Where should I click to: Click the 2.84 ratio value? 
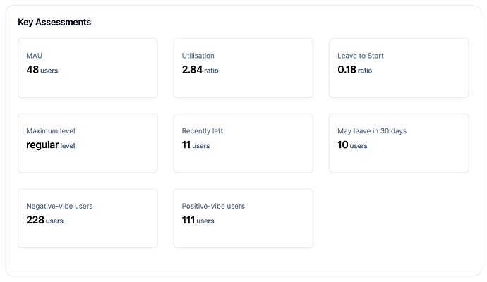click(x=200, y=70)
